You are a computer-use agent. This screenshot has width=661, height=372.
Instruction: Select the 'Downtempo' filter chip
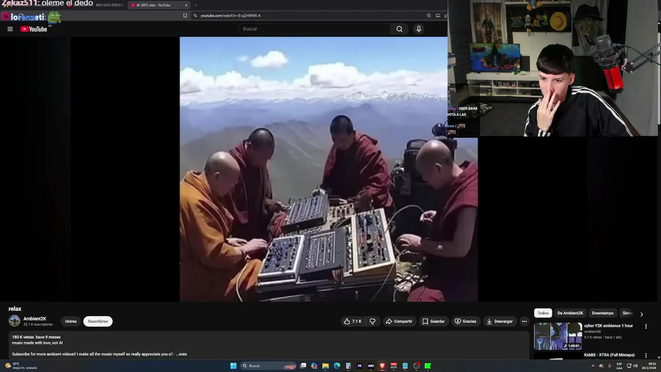coord(603,313)
